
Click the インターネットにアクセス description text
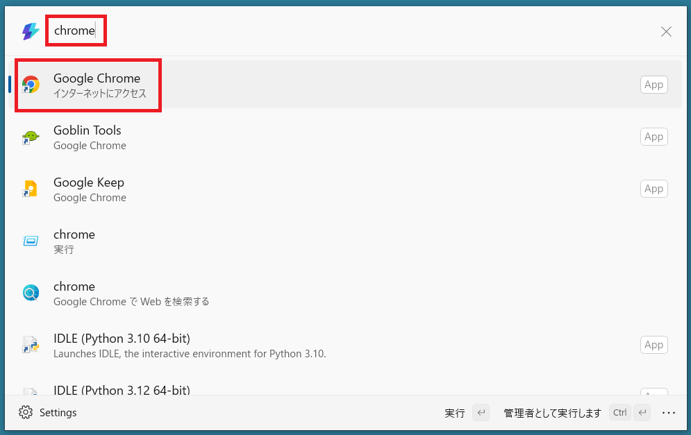point(100,94)
